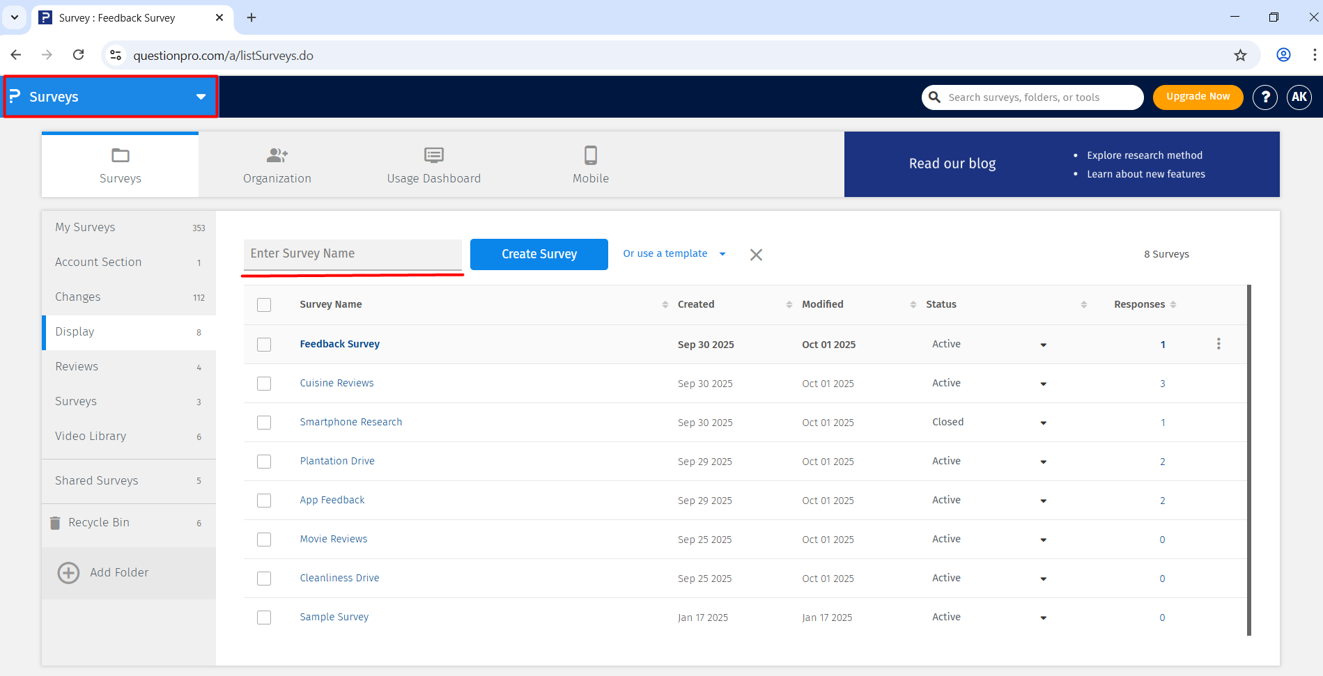The height and width of the screenshot is (676, 1323).
Task: Click the Add Folder plus icon
Action: 68,572
